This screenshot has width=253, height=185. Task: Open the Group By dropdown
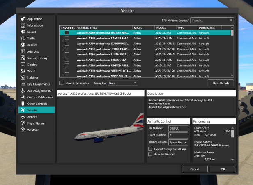(123, 83)
